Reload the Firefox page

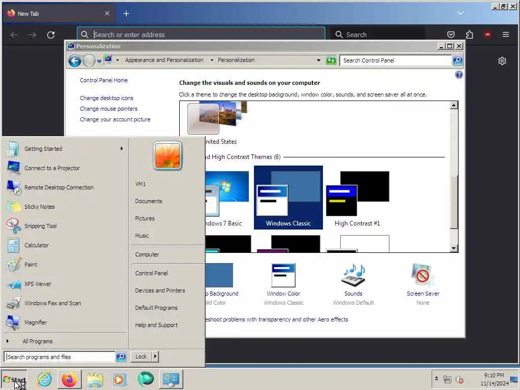tap(51, 35)
